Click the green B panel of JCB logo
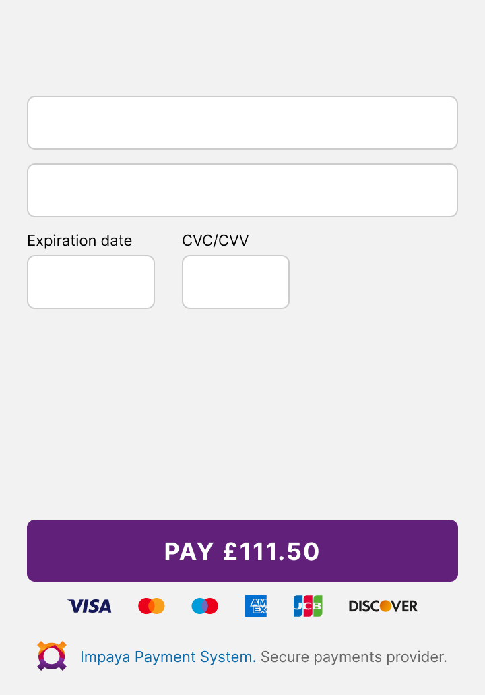 (317, 606)
